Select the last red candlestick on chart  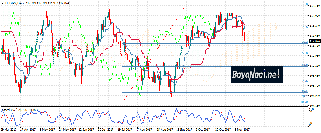point(245,37)
